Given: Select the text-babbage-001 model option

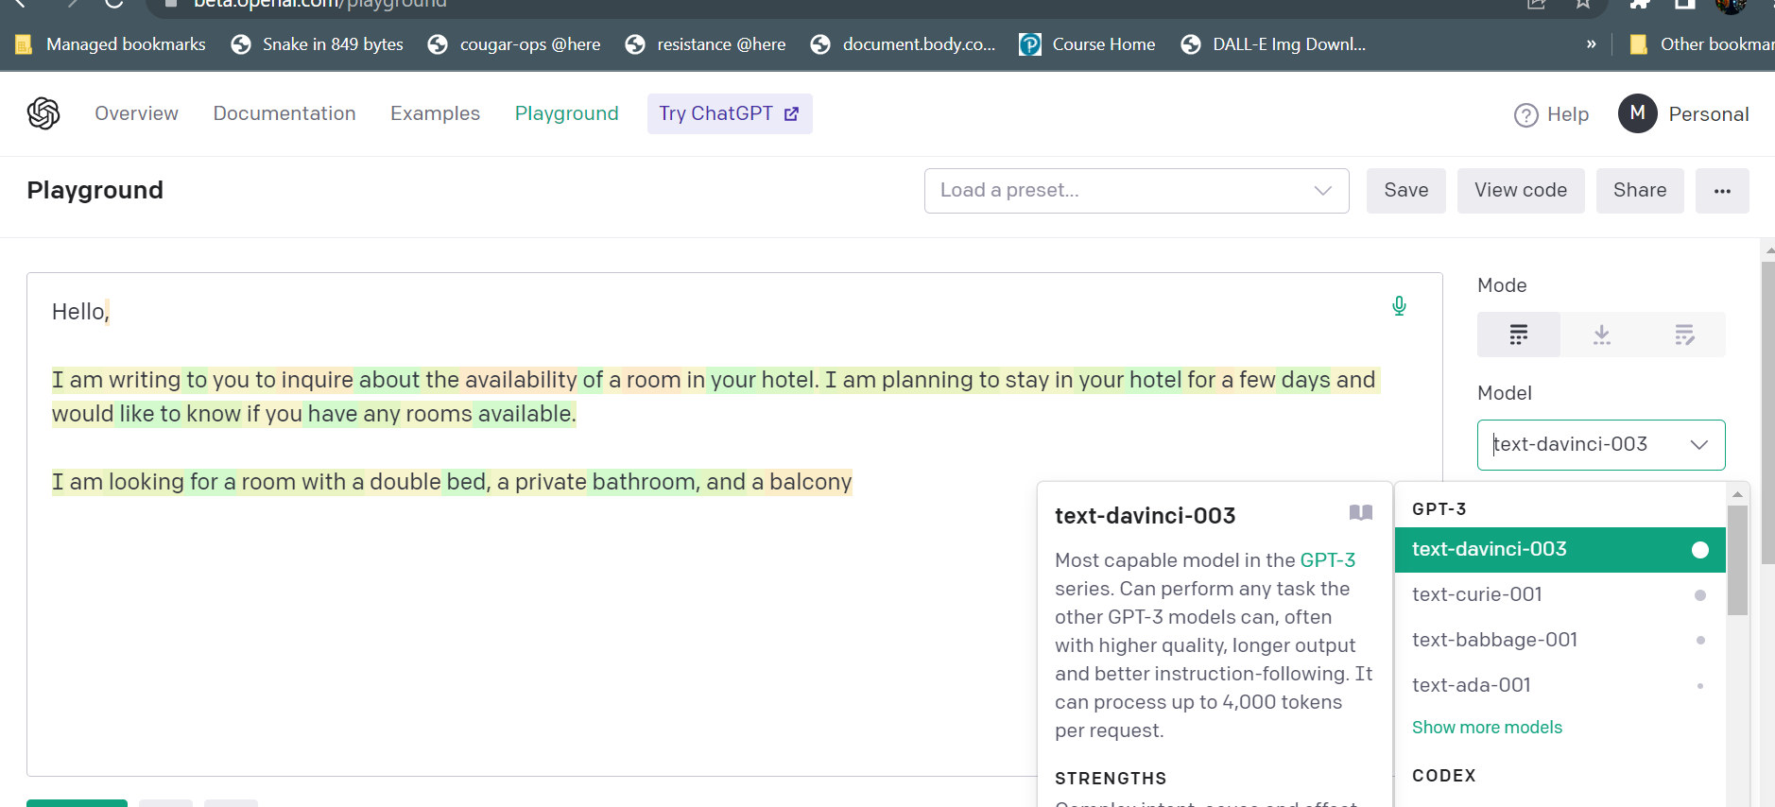Looking at the screenshot, I should [x=1560, y=640].
